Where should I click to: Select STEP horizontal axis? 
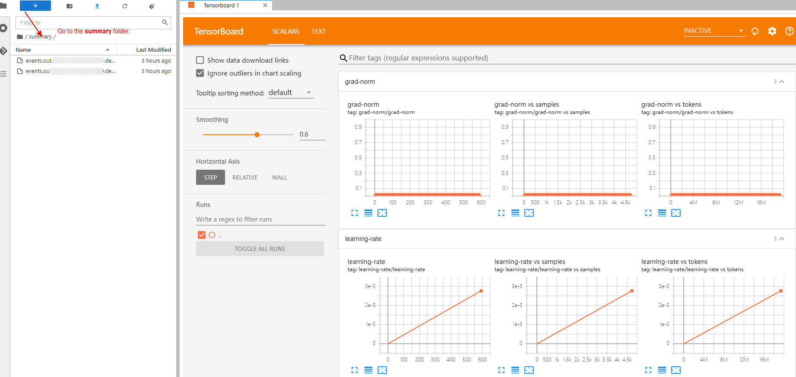coord(210,177)
